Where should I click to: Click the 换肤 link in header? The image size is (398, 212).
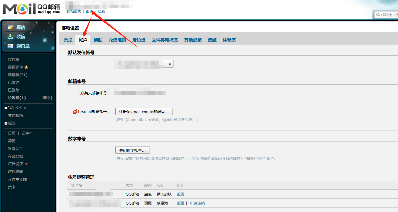(101, 11)
